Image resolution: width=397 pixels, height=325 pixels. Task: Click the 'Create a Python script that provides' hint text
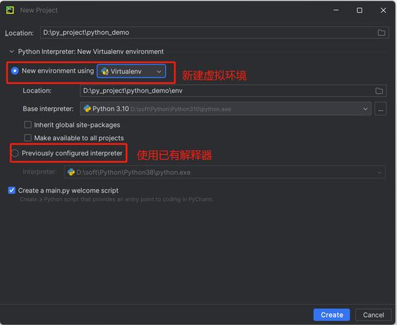pos(117,200)
